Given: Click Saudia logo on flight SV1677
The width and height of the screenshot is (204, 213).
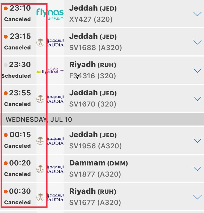Looking at the screenshot, I should 50,197.
